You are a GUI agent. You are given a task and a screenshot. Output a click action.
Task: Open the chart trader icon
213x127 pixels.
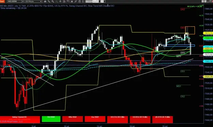click(68, 1)
